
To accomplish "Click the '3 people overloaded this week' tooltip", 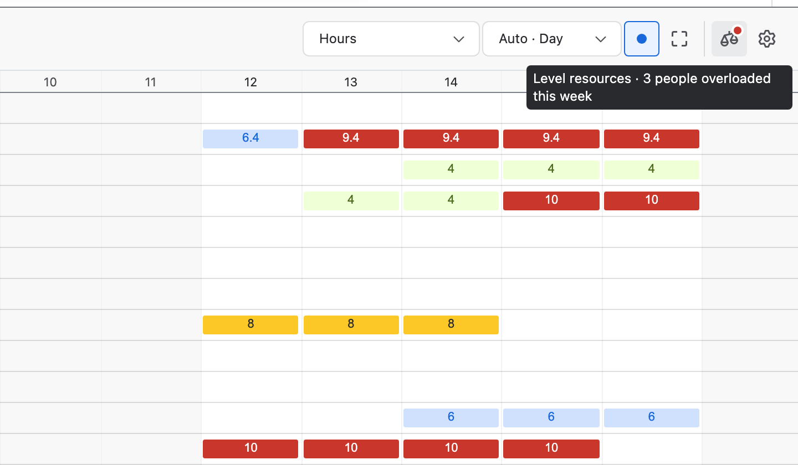I will [659, 87].
